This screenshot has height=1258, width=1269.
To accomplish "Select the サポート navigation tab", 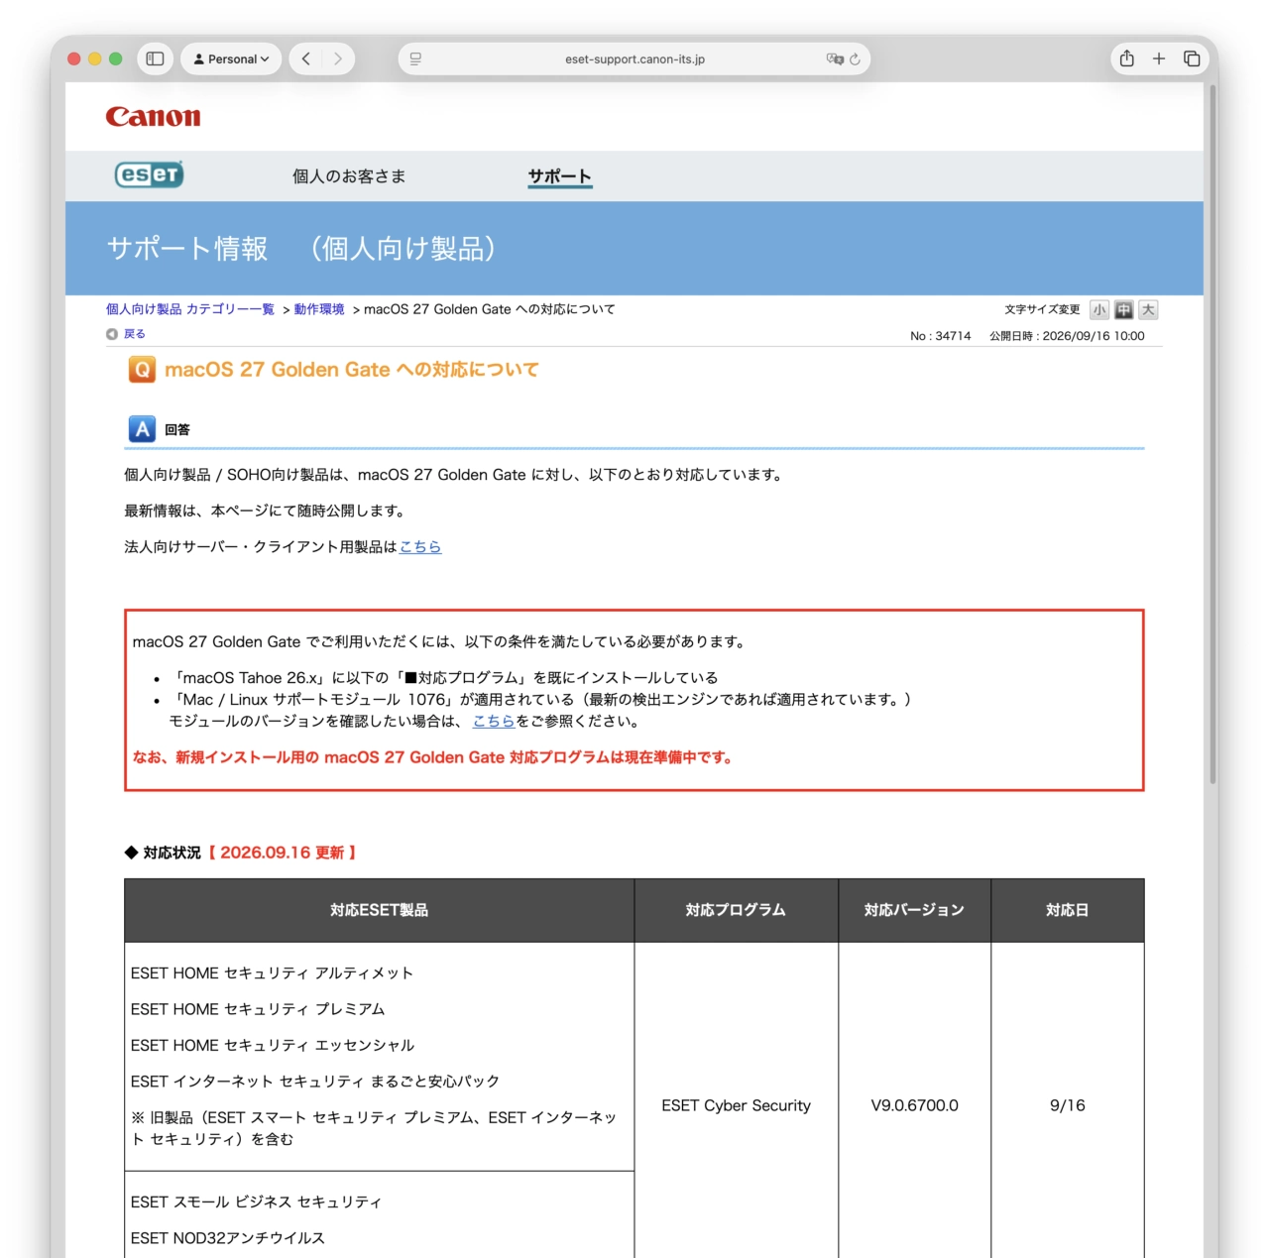I will pyautogui.click(x=559, y=176).
